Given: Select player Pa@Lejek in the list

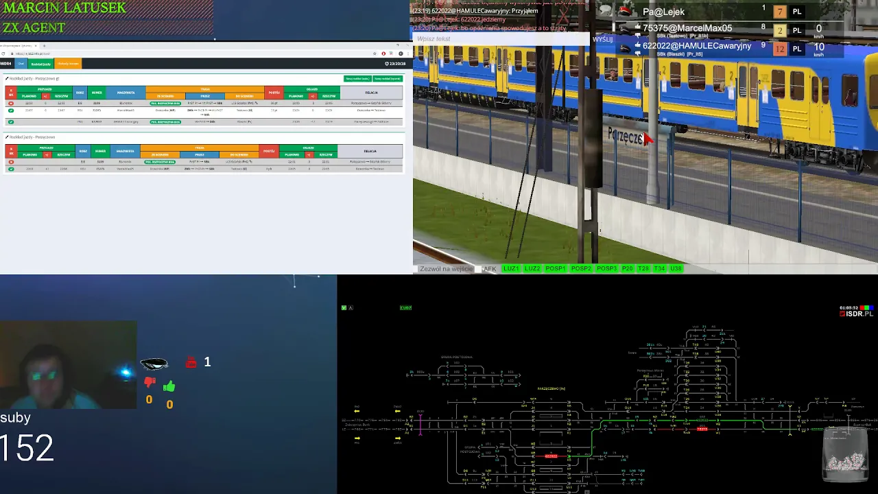Looking at the screenshot, I should pos(663,12).
